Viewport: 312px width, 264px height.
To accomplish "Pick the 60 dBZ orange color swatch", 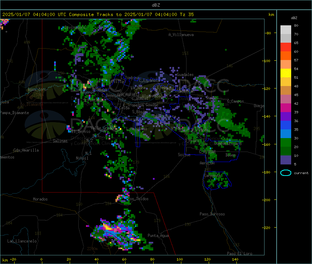I will [x=286, y=56].
